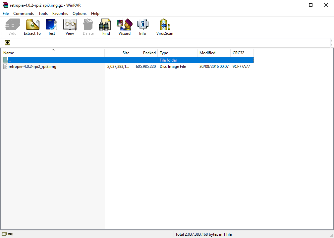Go up one level arrow icon

[8, 43]
